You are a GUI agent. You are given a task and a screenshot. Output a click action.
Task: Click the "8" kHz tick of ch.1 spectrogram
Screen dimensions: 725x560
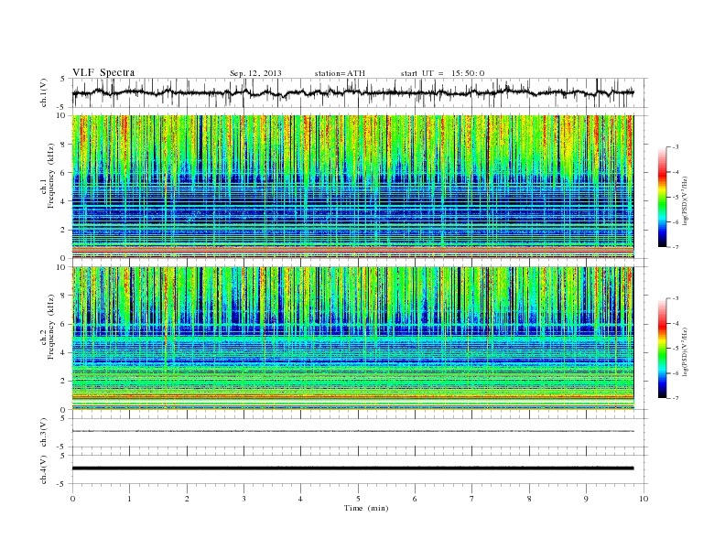64,145
